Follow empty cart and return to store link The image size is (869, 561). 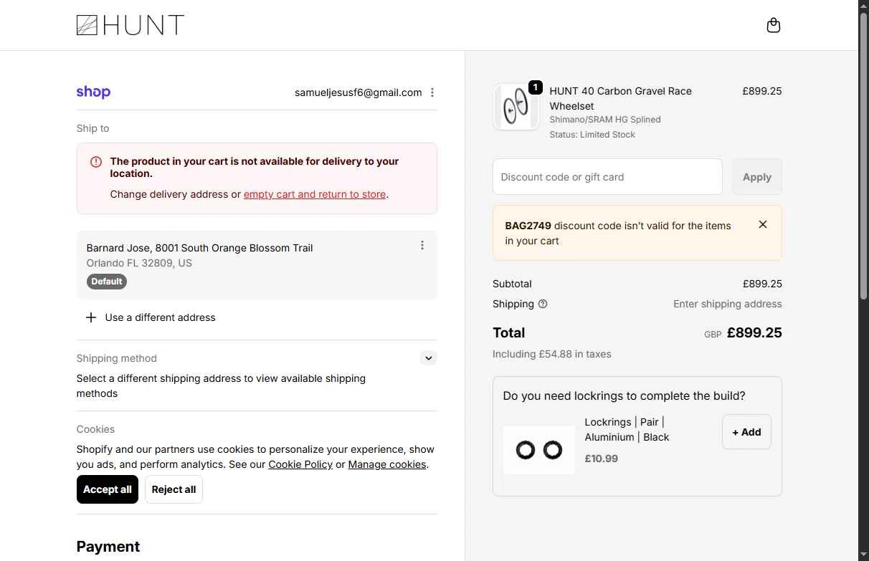coord(315,194)
